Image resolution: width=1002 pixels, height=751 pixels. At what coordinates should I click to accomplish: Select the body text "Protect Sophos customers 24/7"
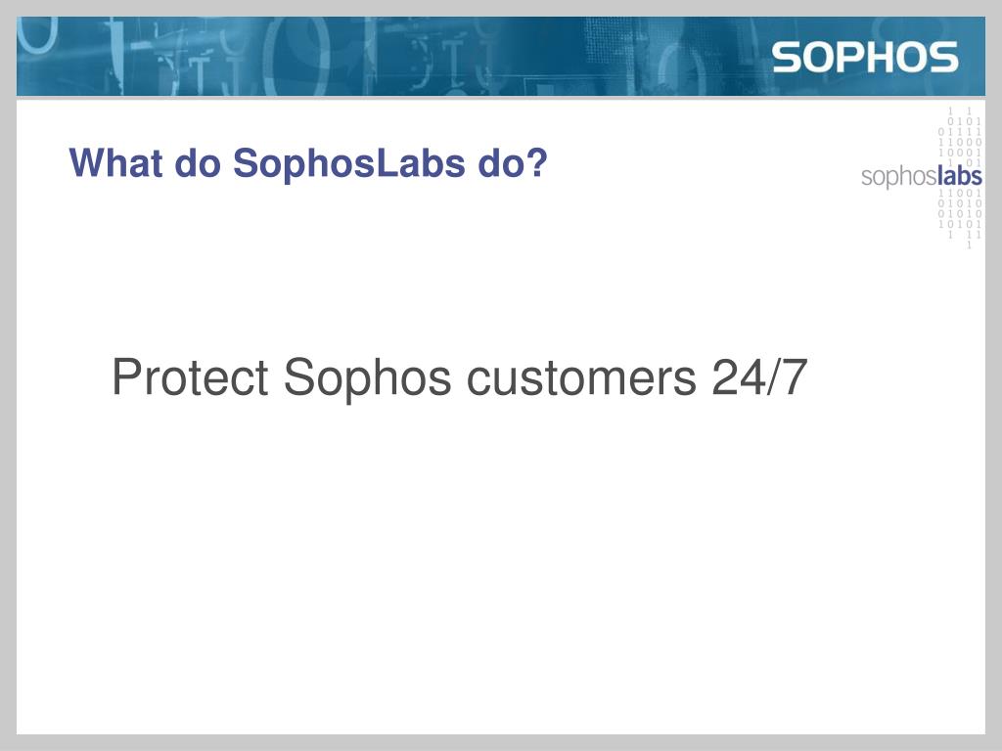pos(460,377)
